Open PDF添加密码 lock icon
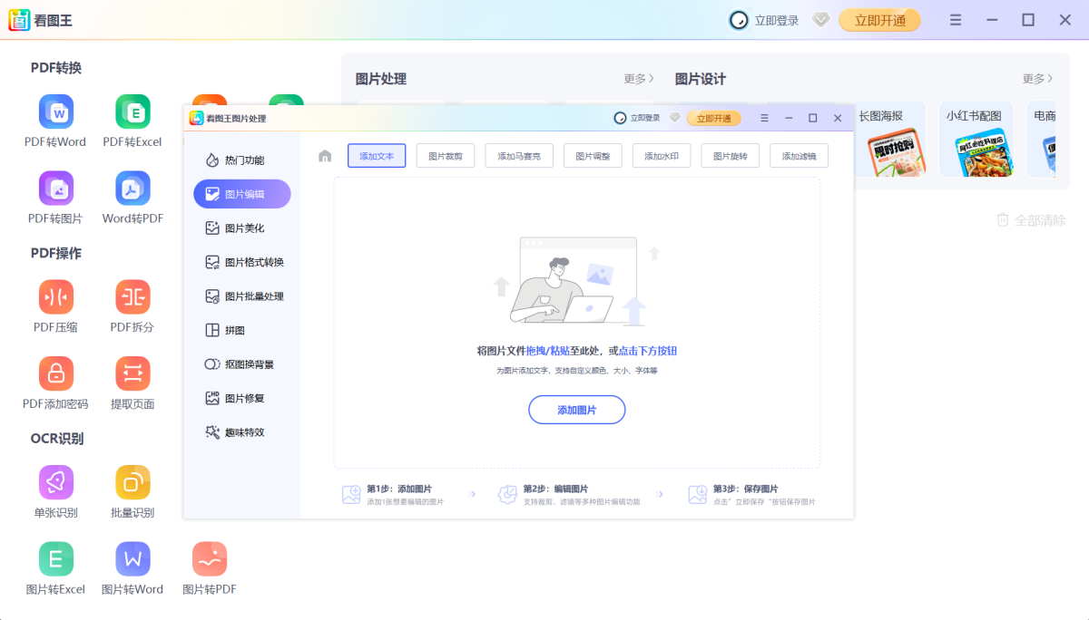 (55, 373)
